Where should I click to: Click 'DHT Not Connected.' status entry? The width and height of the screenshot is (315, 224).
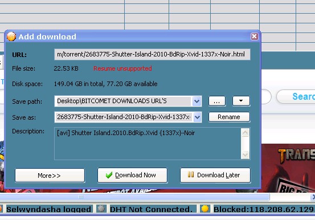(151, 209)
